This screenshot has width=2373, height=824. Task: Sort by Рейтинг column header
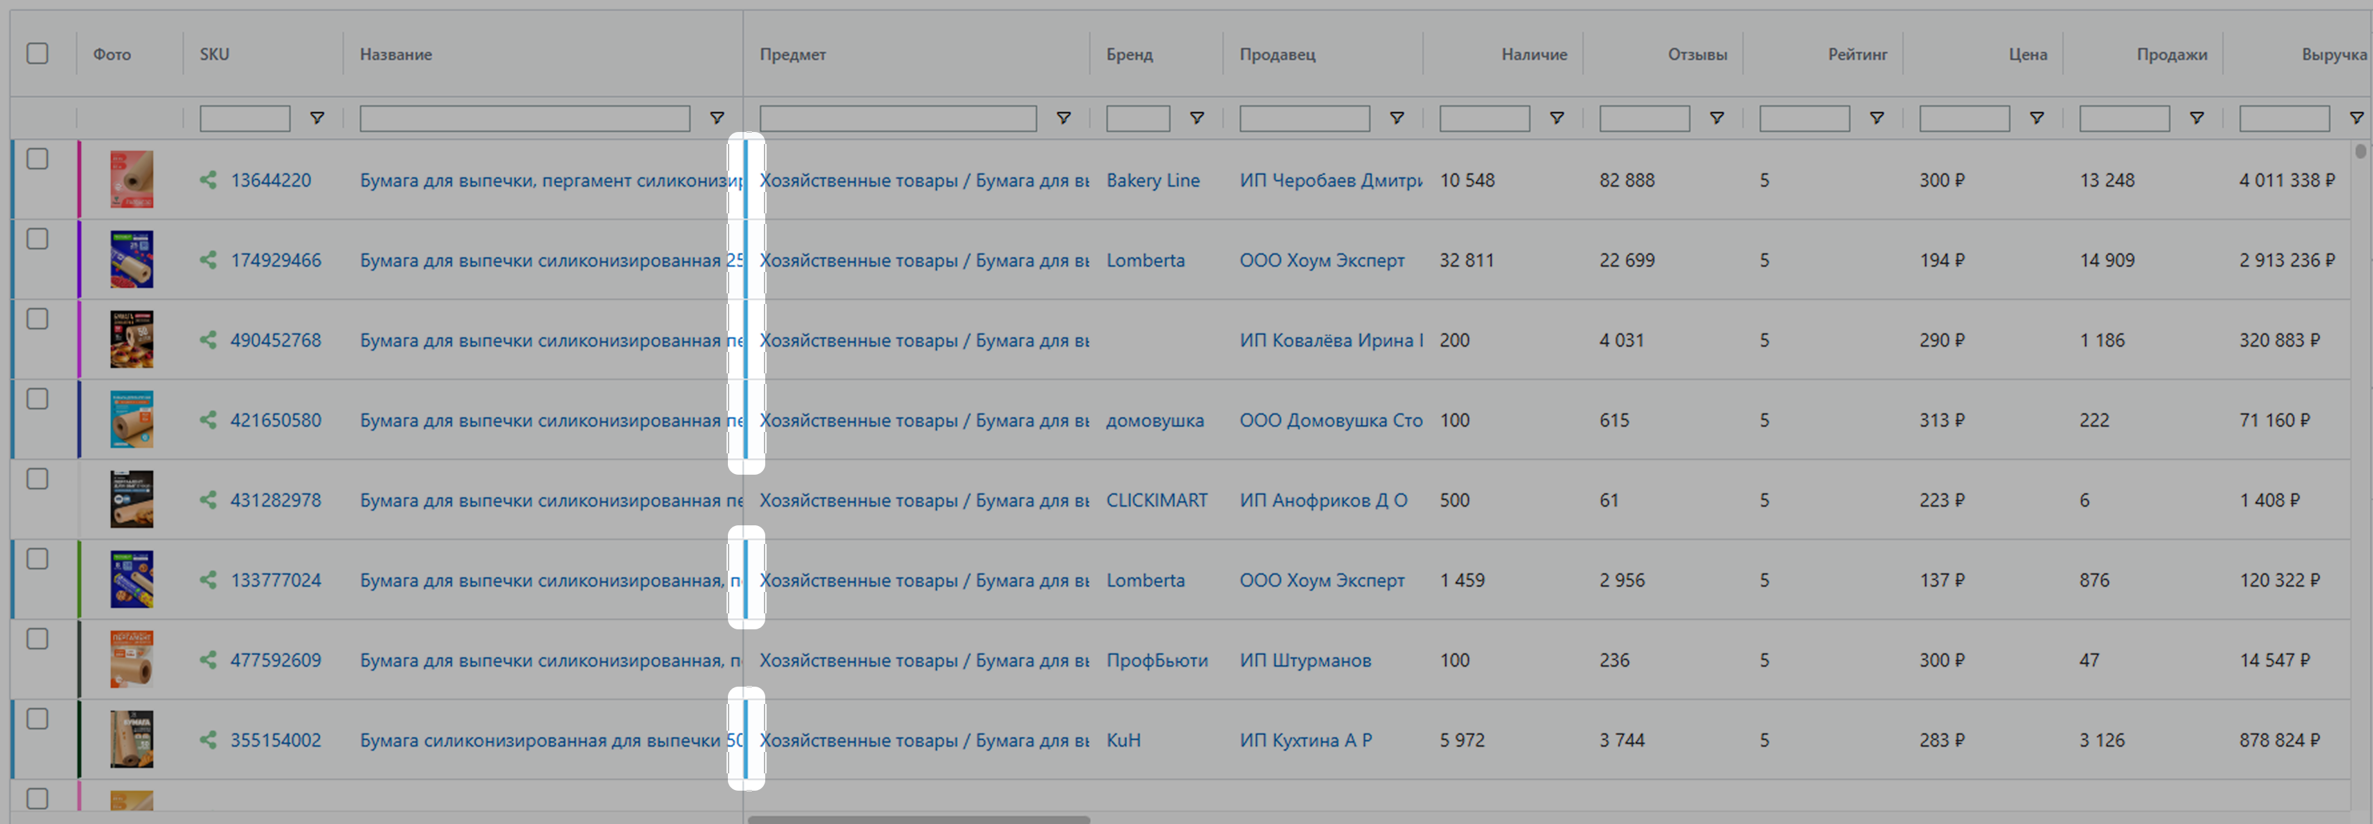pyautogui.click(x=1856, y=55)
